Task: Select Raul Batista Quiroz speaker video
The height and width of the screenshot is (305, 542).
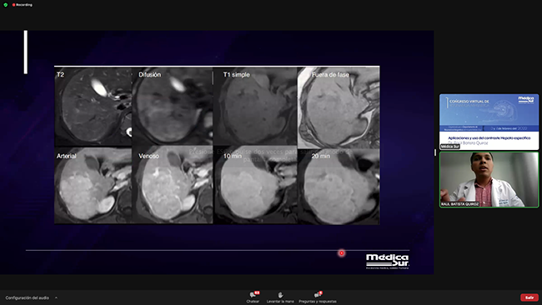Action: tap(489, 180)
